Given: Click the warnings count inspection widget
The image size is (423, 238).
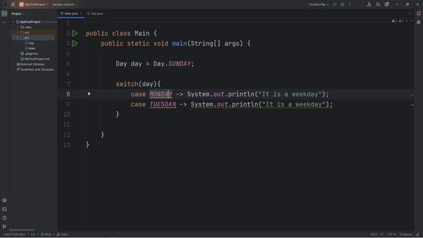Looking at the screenshot, I should (x=398, y=21).
